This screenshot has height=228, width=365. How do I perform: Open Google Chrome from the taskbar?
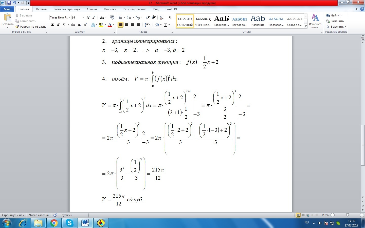point(54,223)
